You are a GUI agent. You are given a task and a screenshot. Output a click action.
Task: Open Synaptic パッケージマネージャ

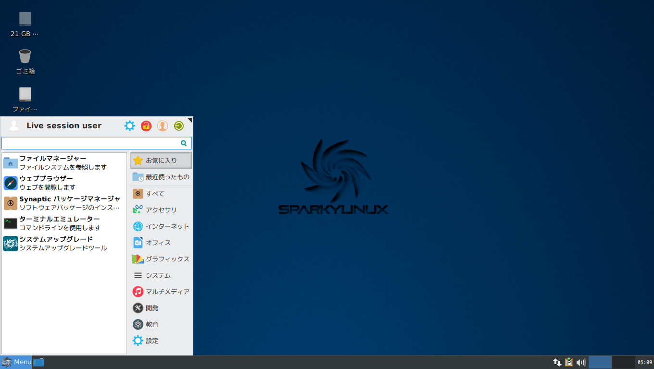click(x=64, y=203)
